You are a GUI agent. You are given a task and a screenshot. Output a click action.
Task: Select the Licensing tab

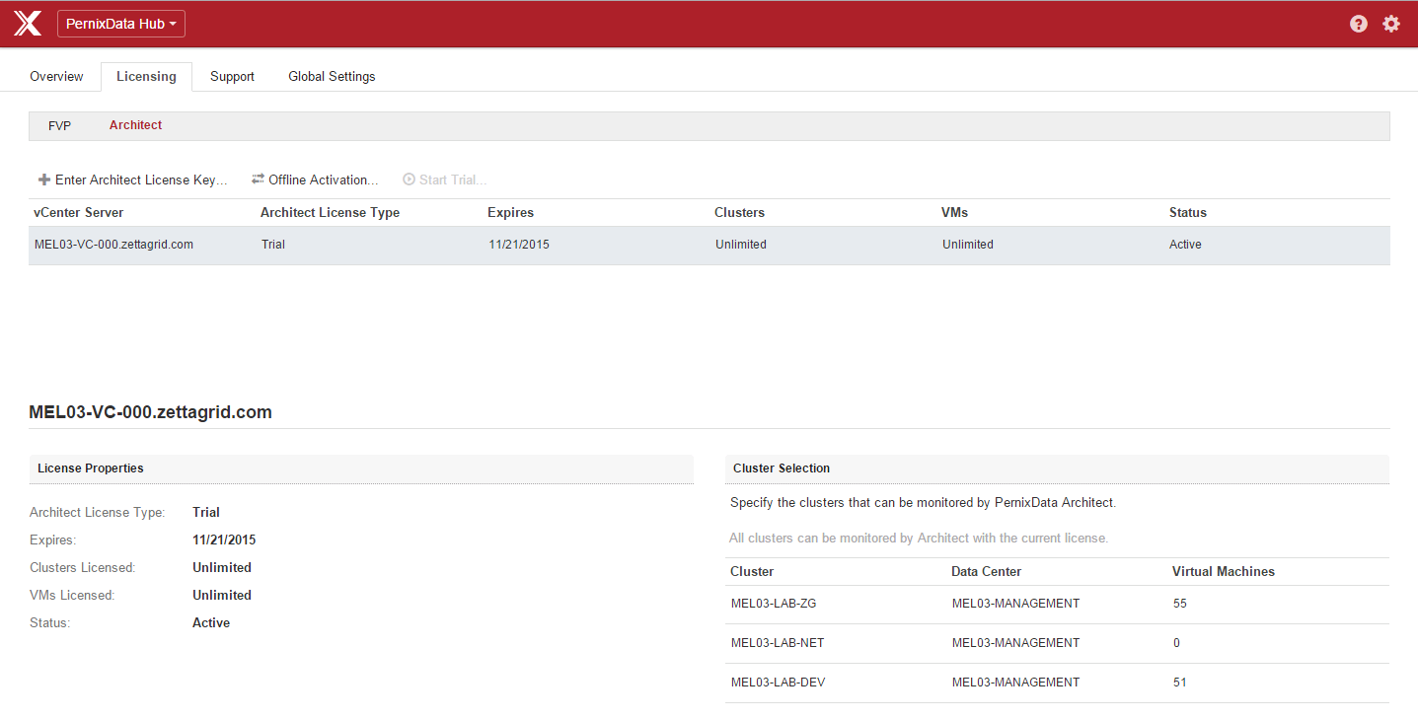146,76
